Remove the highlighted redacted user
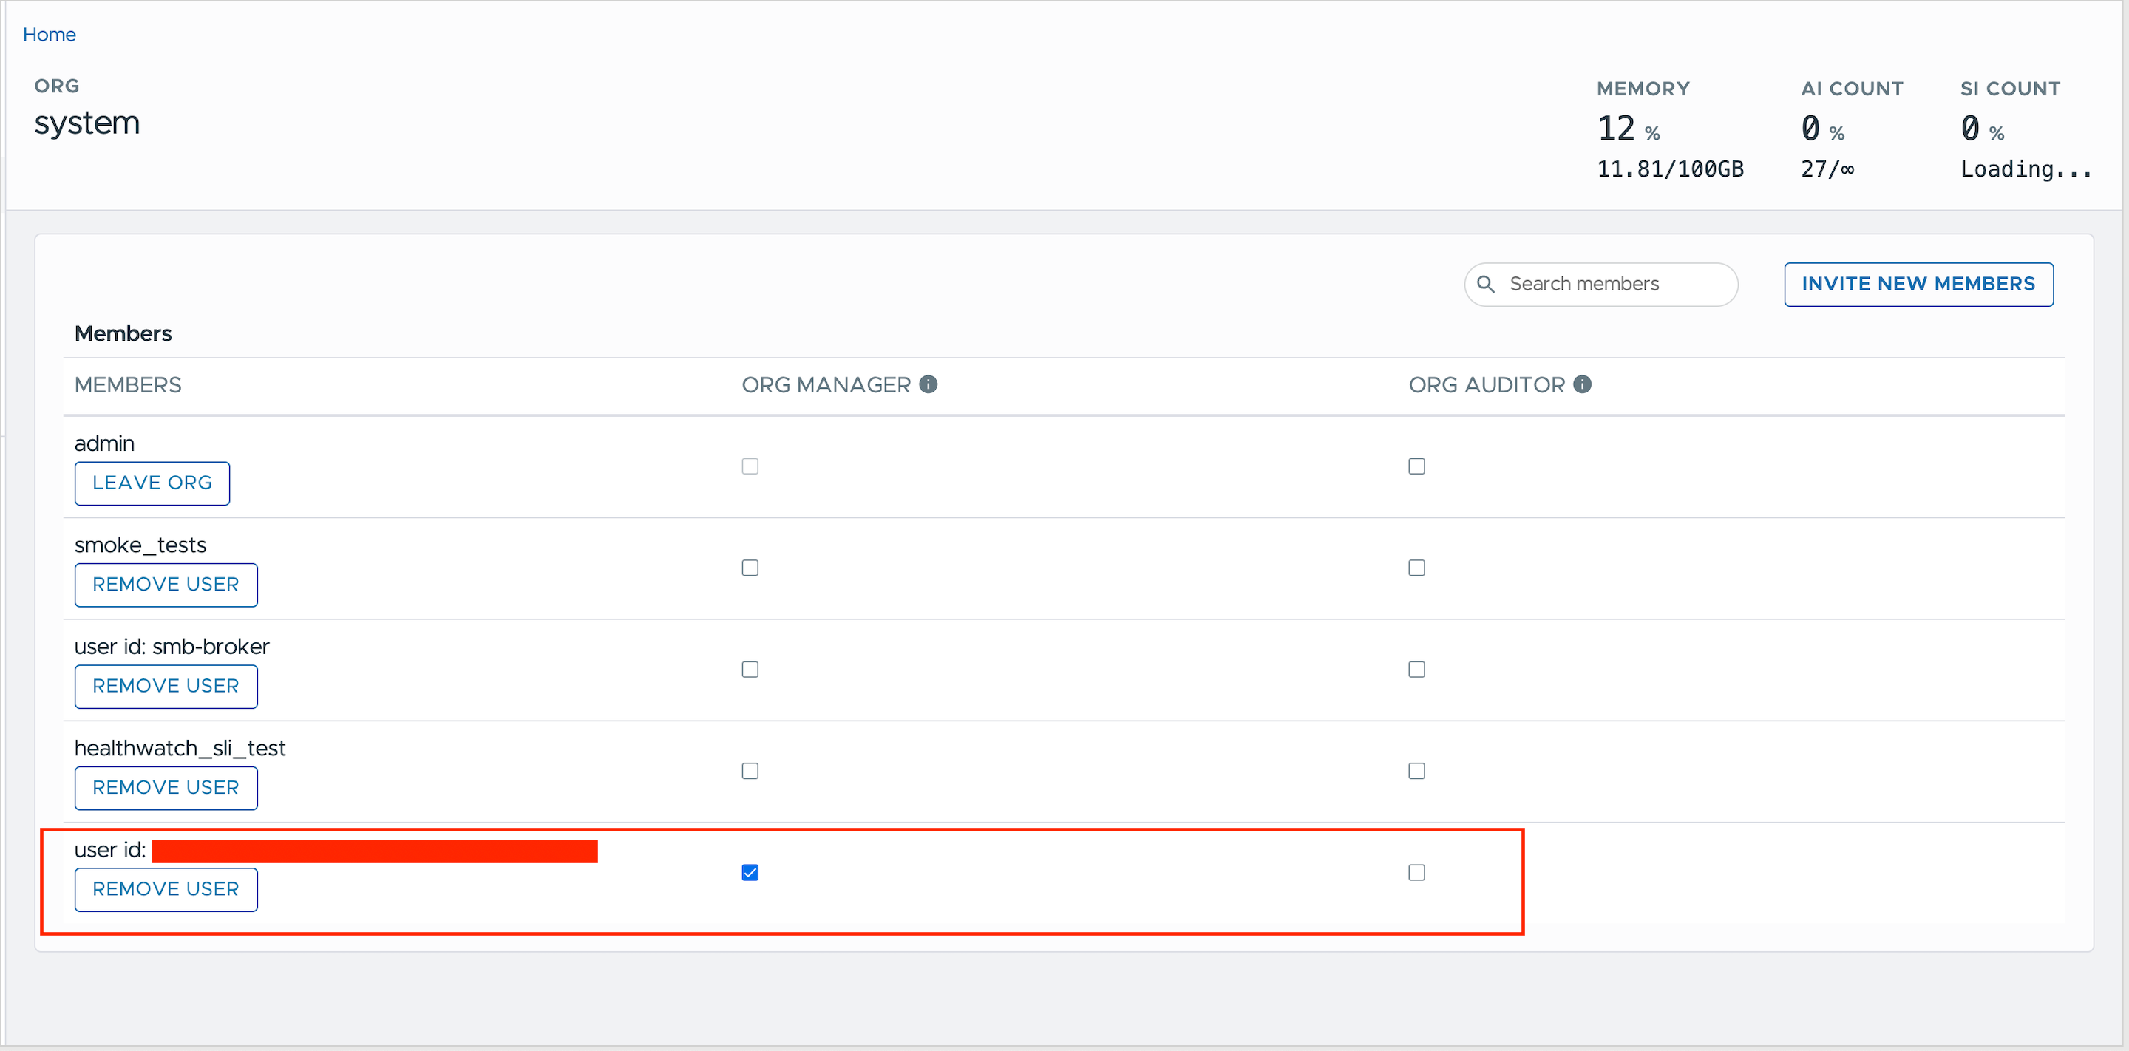This screenshot has width=2129, height=1051. (166, 889)
